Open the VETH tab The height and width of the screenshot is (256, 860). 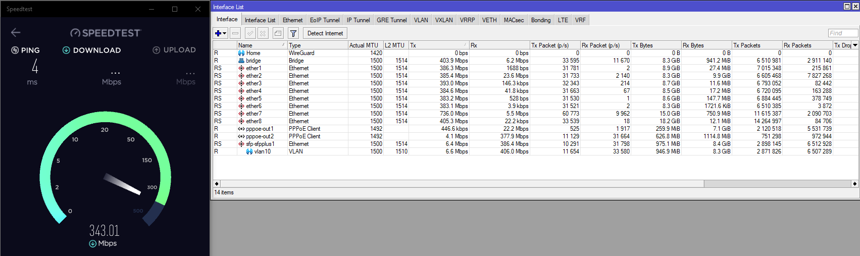coord(489,20)
